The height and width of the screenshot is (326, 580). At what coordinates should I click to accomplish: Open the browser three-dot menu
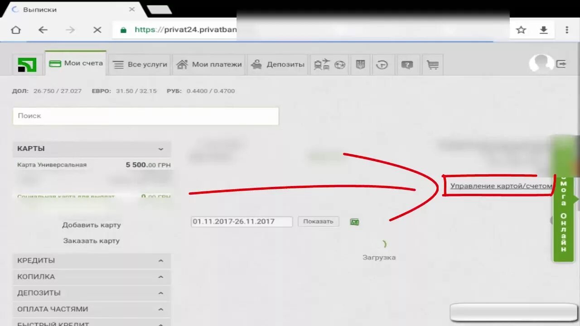point(566,30)
